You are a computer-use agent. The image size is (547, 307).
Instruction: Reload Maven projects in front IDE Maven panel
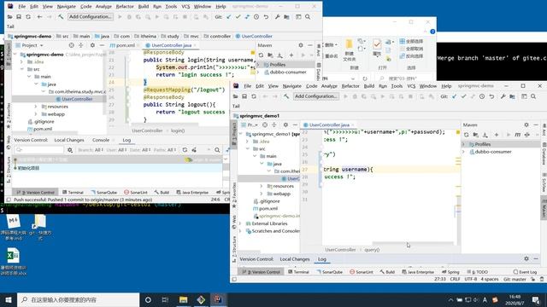467,135
